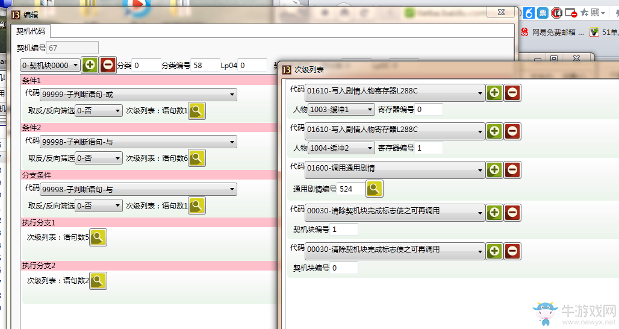The width and height of the screenshot is (619, 329).
Task: Remove block with red minus near 0-契机块0000
Action: (x=107, y=64)
